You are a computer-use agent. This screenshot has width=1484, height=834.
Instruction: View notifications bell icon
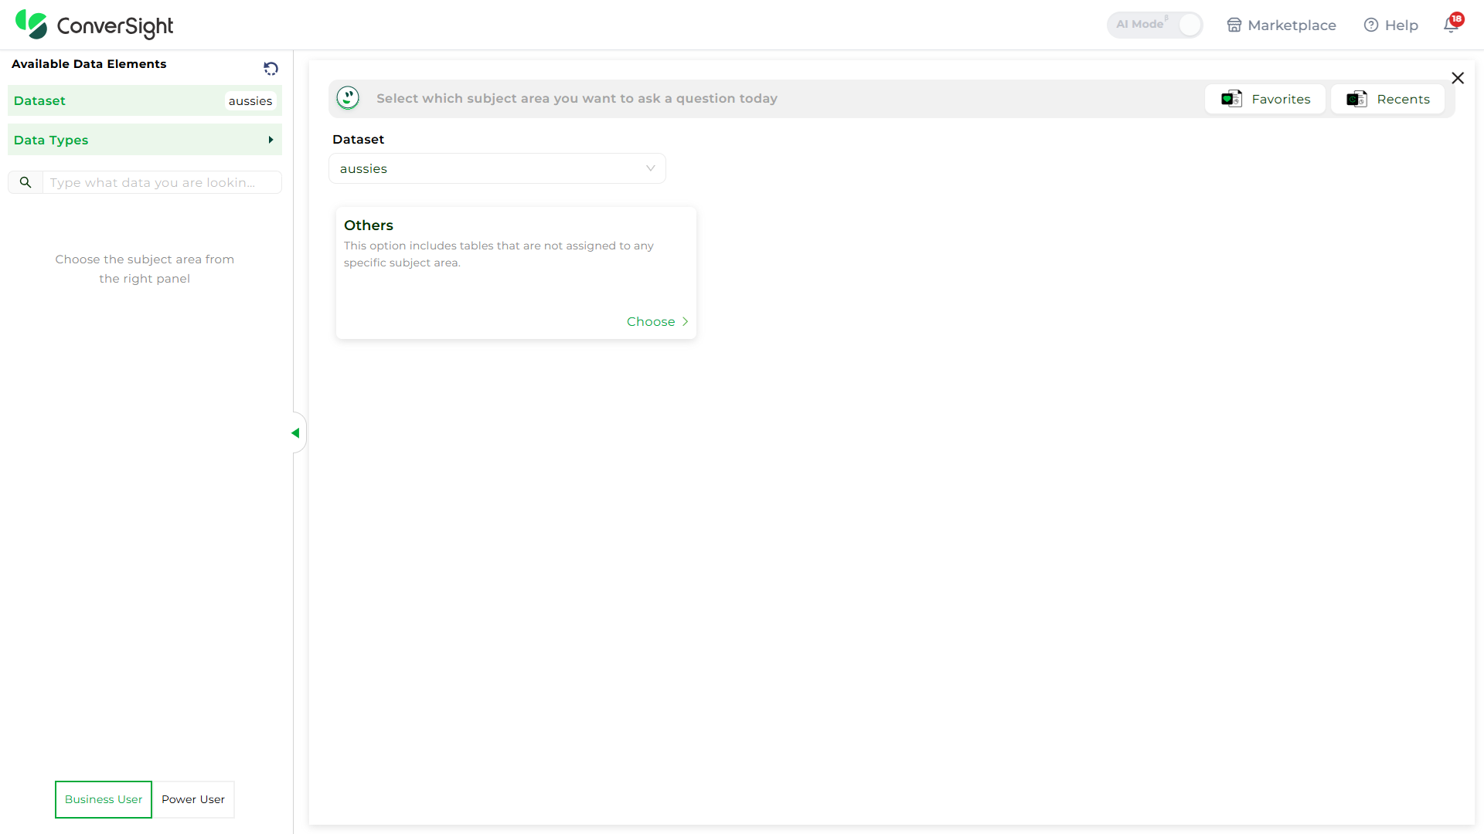click(1452, 25)
